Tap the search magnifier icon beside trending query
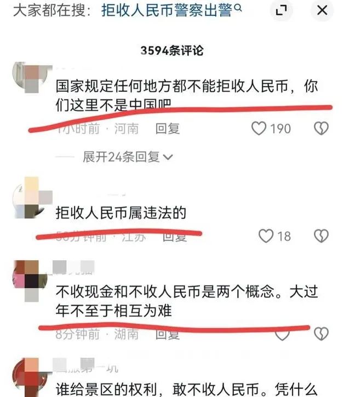The image size is (344, 397). 238,8
